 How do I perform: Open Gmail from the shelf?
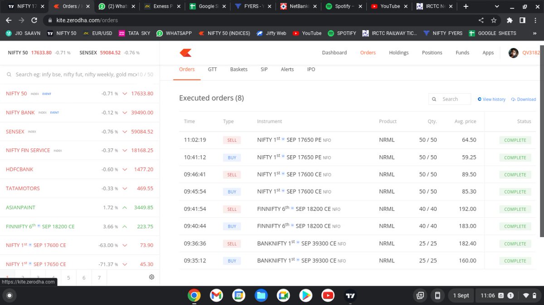(216, 295)
